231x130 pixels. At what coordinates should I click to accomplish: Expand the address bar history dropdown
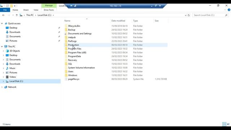click(186, 15)
